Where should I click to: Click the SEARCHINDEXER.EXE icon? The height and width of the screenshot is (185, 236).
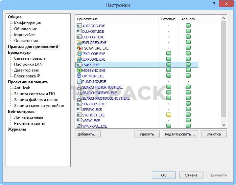point(79,93)
